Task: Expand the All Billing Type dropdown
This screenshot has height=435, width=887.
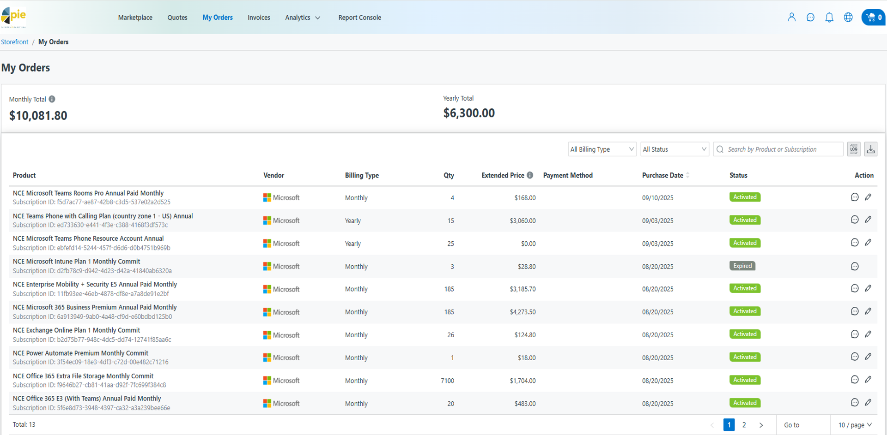Action: [x=602, y=149]
